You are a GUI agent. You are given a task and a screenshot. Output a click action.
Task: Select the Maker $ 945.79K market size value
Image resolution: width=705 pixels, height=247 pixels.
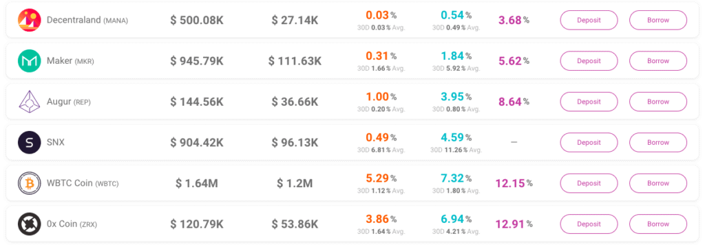click(x=196, y=61)
